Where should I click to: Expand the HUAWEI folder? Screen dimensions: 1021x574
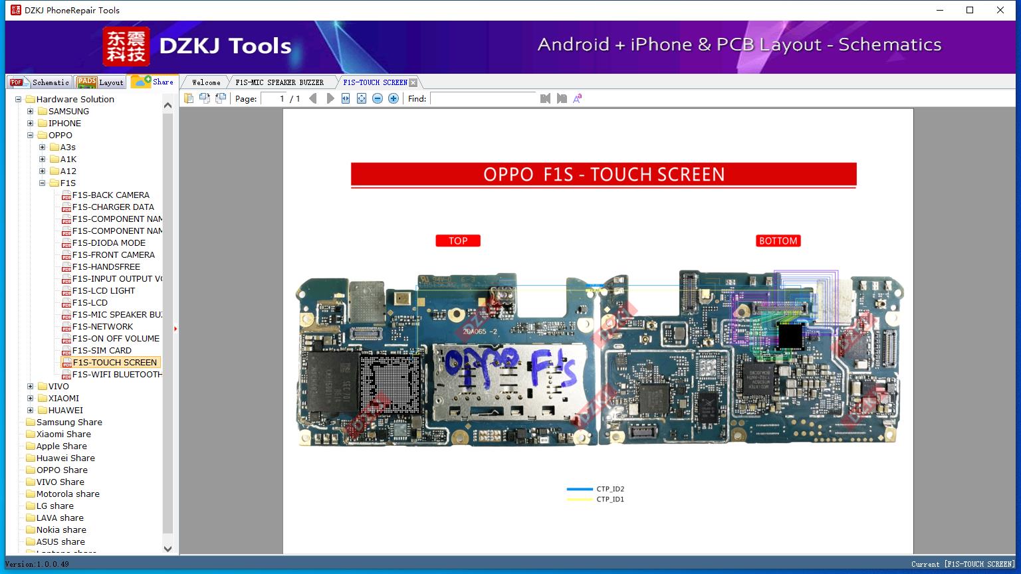[31, 411]
